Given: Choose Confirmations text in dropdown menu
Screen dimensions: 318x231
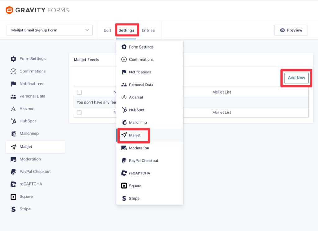Looking at the screenshot, I should (x=141, y=59).
